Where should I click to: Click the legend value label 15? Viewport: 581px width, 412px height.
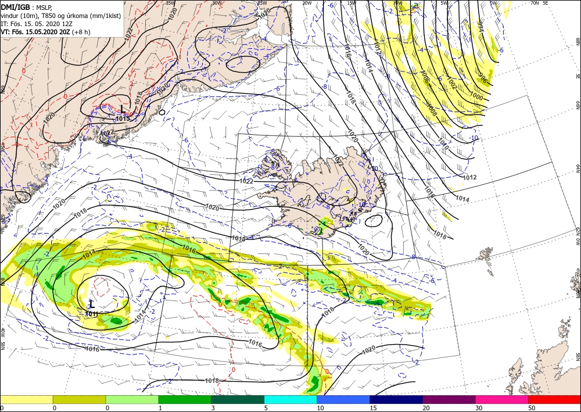(373, 408)
